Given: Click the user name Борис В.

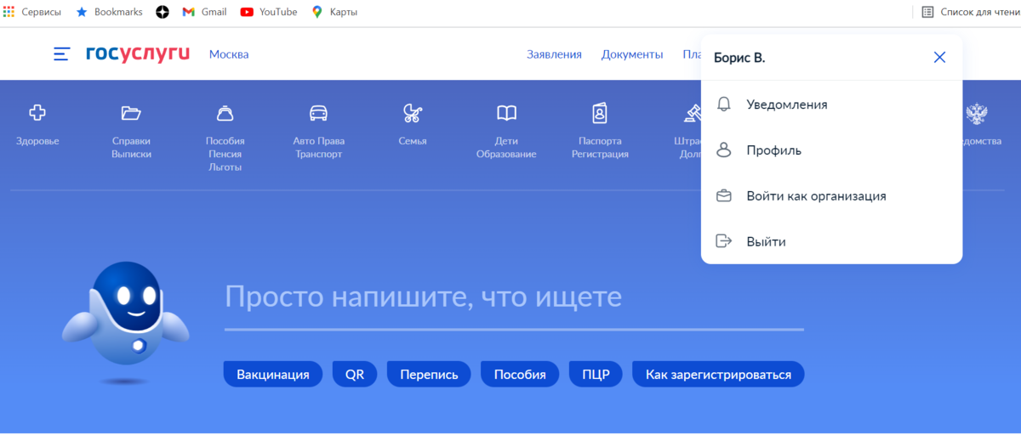Looking at the screenshot, I should coord(739,58).
